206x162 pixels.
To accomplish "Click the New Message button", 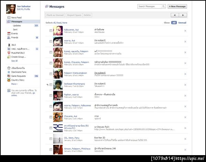I will (177, 6).
